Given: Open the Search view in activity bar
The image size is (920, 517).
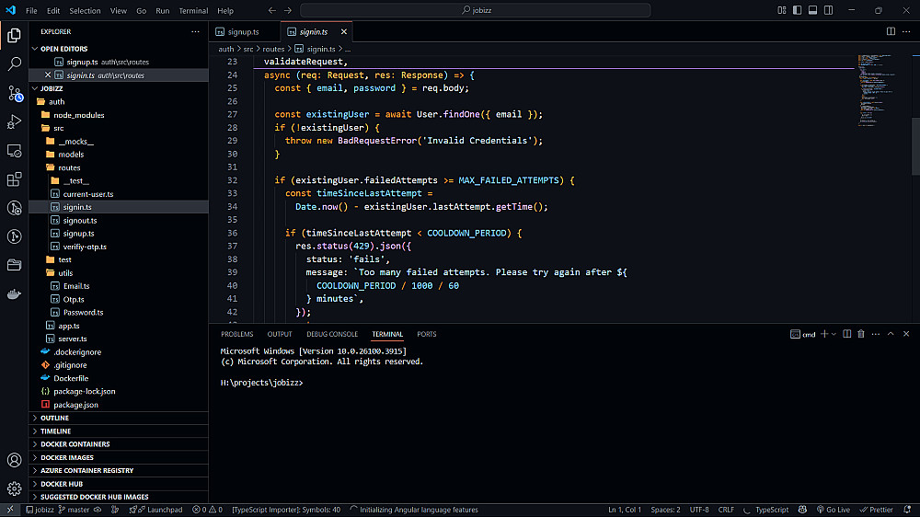Looking at the screenshot, I should pos(15,64).
